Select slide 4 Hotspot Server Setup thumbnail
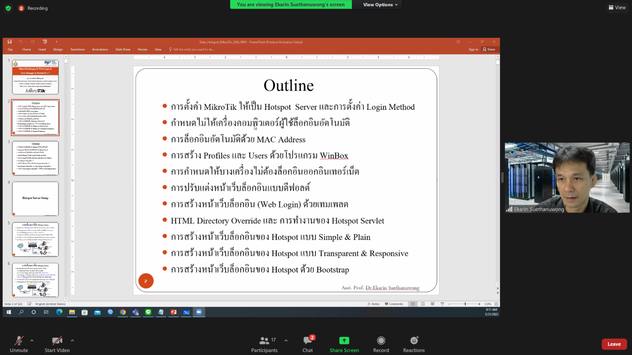Image resolution: width=632 pixels, height=355 pixels. pos(35,198)
